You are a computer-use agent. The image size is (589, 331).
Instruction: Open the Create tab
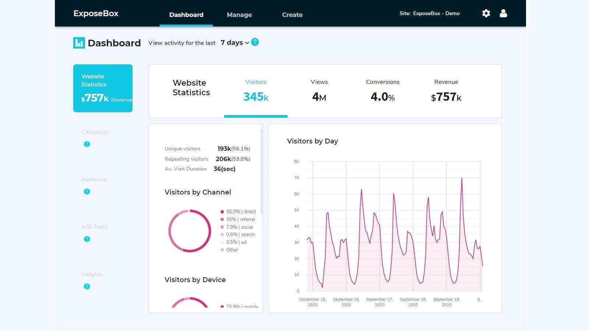coord(292,15)
